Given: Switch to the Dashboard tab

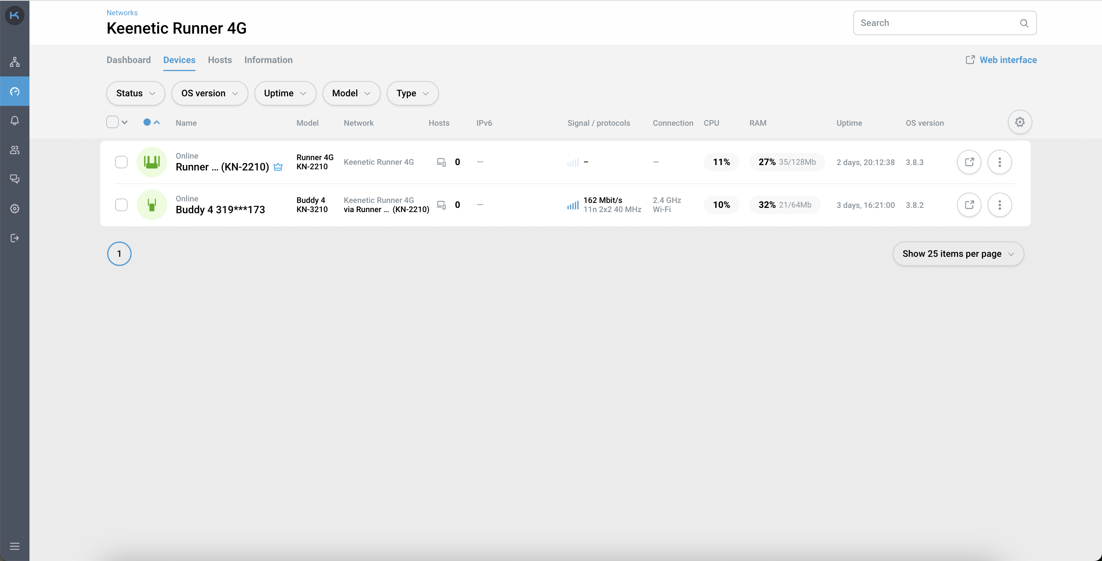Looking at the screenshot, I should click(x=129, y=60).
